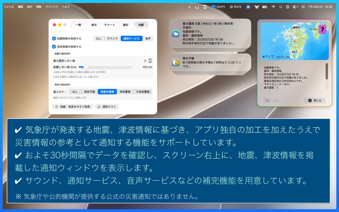Select 通知サービス notification method
339x212 pixels.
[x=131, y=39]
